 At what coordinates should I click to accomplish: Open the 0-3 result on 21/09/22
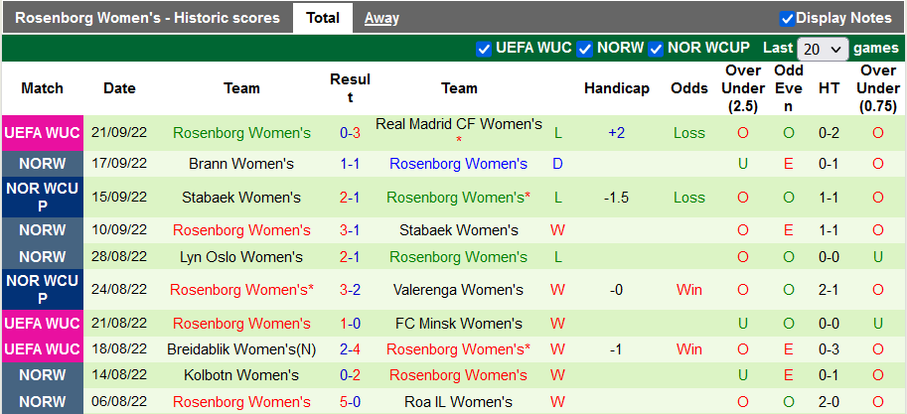[x=350, y=133]
